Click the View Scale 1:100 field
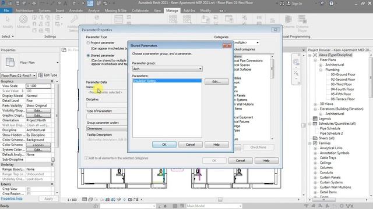Viewport: 373px width, 209px height. [x=38, y=86]
